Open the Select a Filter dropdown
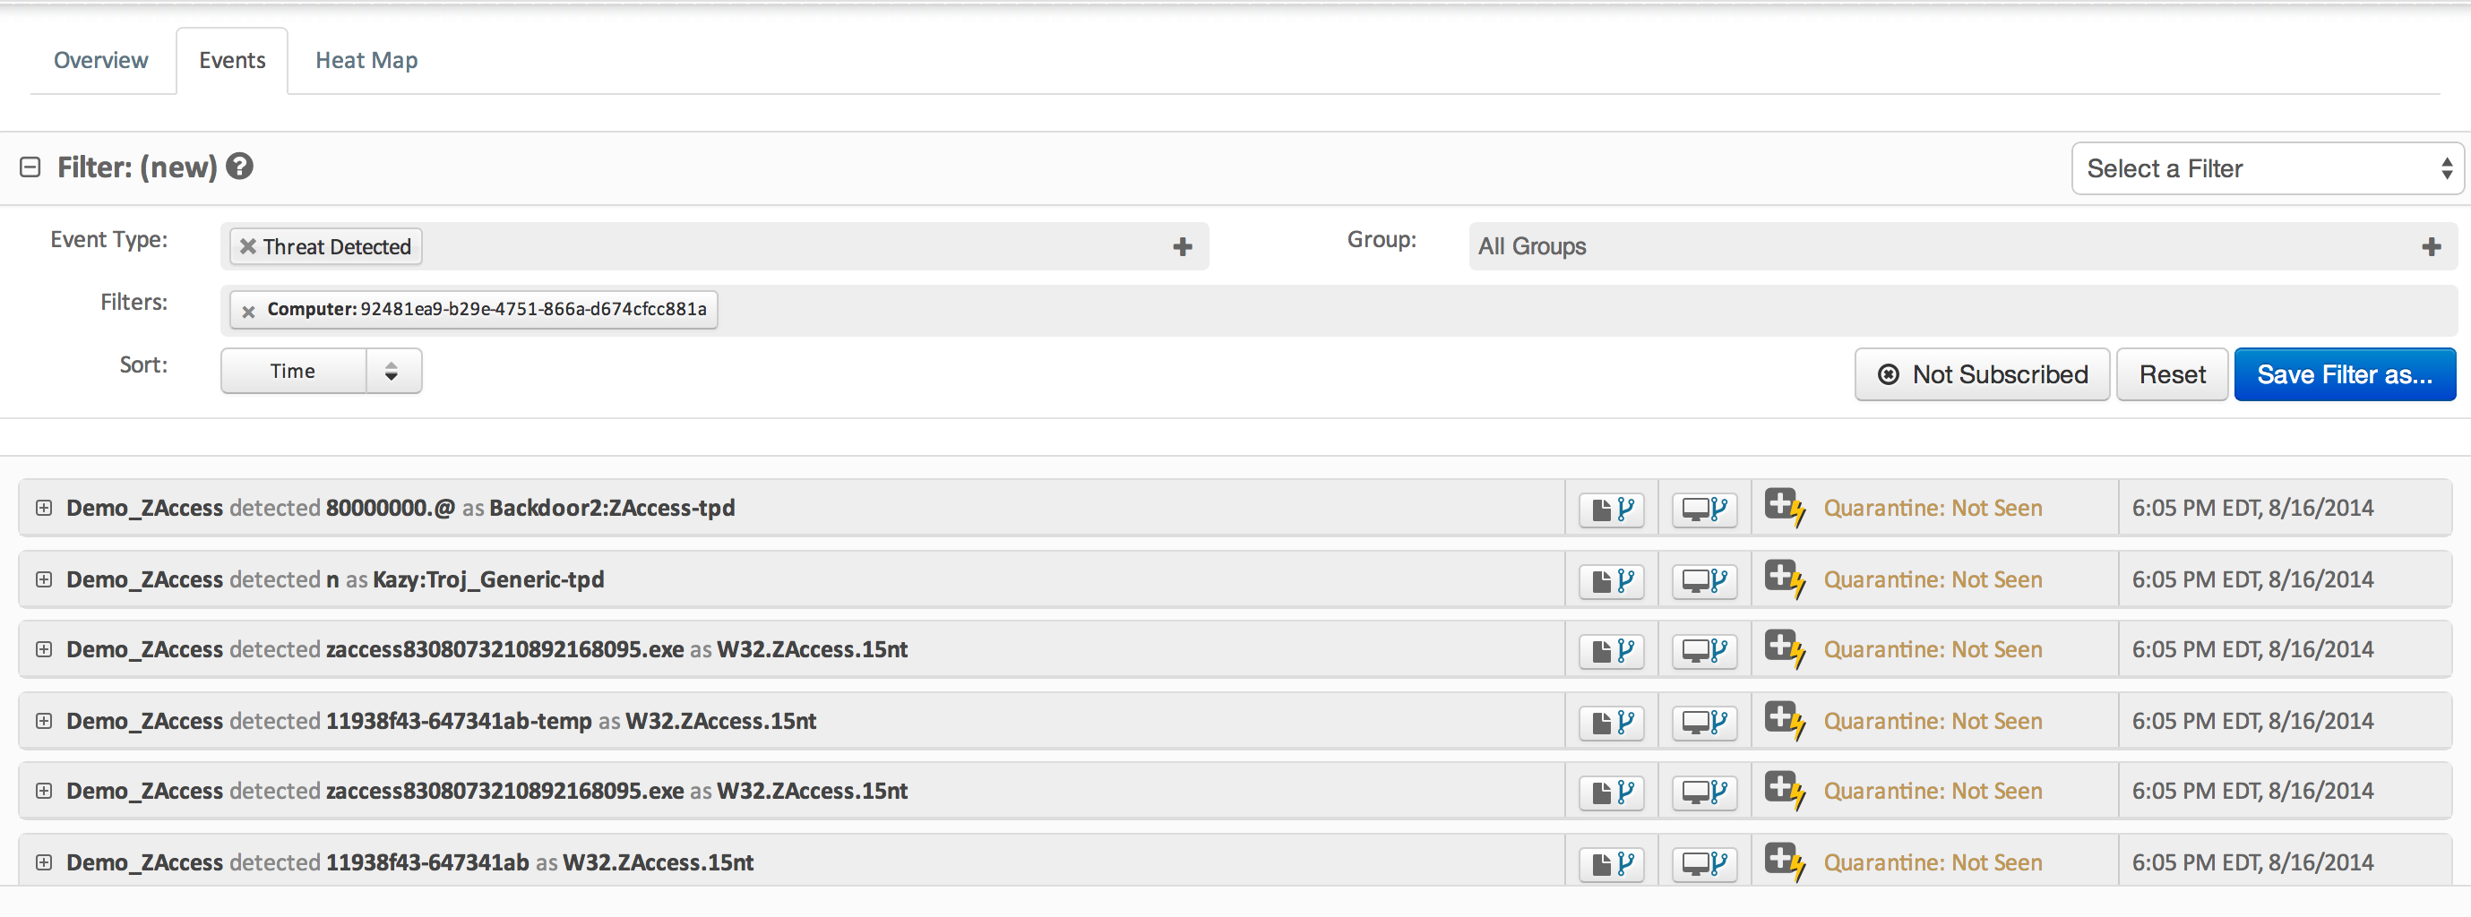The image size is (2471, 917). click(x=2266, y=169)
